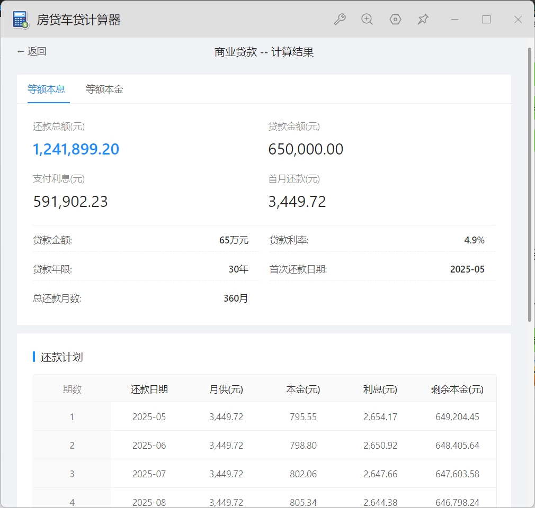Image resolution: width=535 pixels, height=508 pixels.
Task: Click the 还款总额(元) label
Action: (59, 126)
